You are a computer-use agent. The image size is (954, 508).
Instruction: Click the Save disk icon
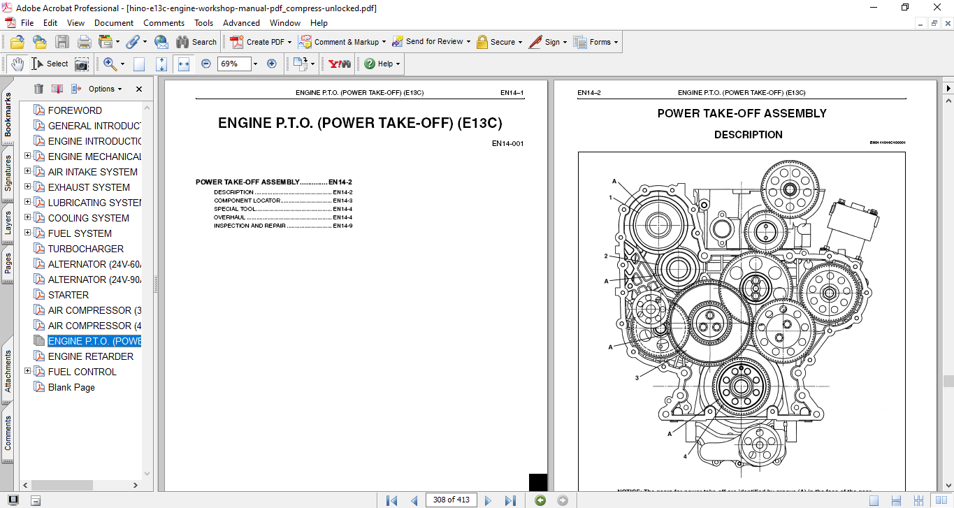tap(62, 42)
